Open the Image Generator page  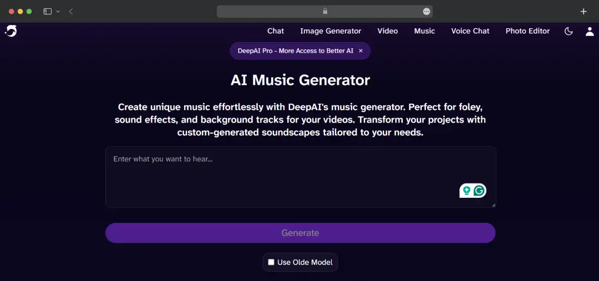pyautogui.click(x=331, y=31)
